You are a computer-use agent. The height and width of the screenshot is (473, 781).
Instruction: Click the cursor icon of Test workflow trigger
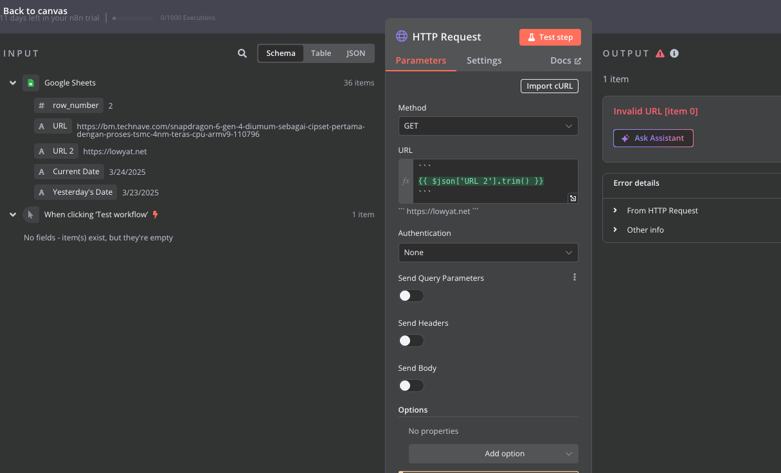[x=30, y=215]
